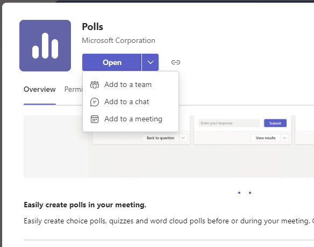Click the calendar icon for Add to a meeting
314x247 pixels.
tap(95, 119)
